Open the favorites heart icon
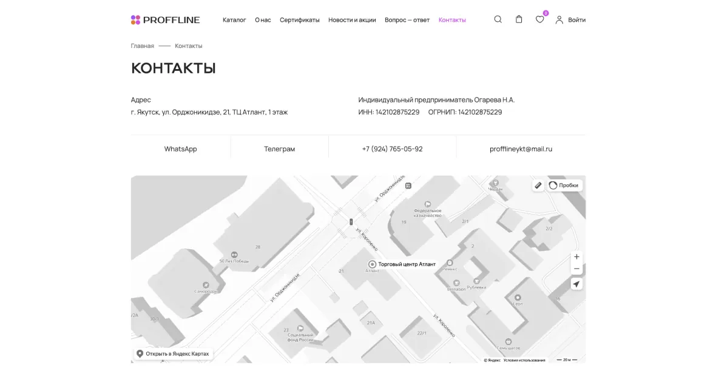This screenshot has width=716, height=377. pos(540,19)
